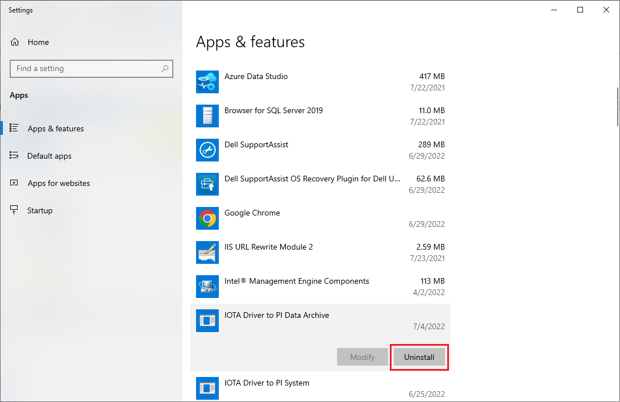Select Browser for SQL Server 2019 name

[273, 110]
